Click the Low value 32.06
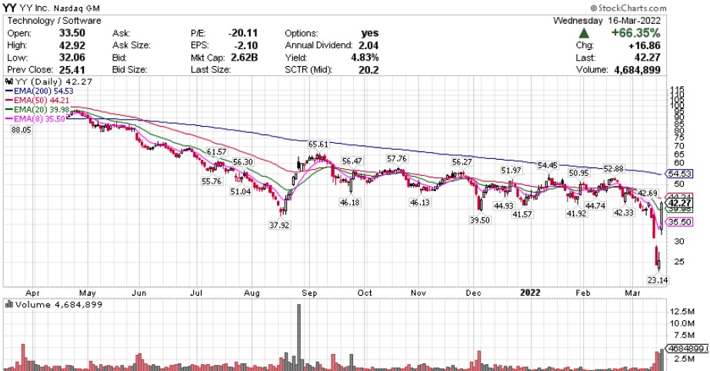Screen dimensions: 710x371 tap(72, 58)
